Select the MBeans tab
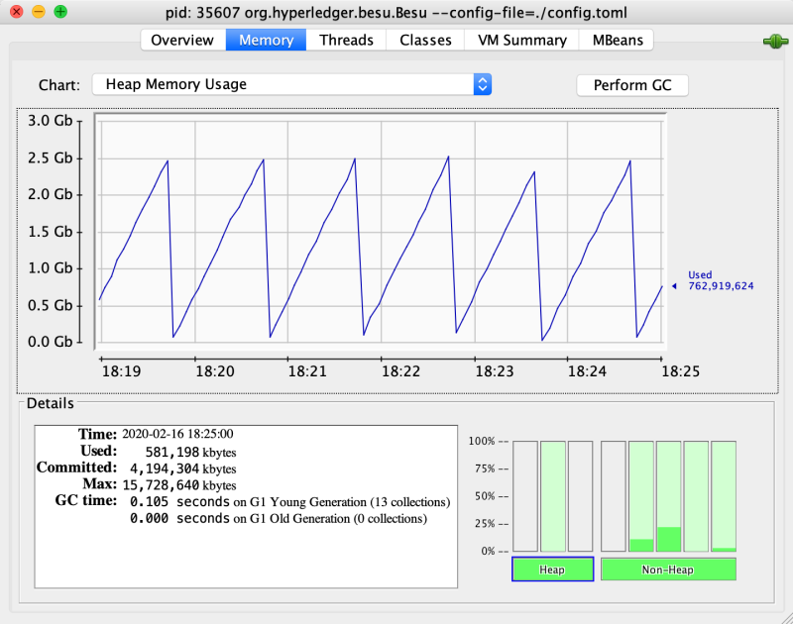Image resolution: width=793 pixels, height=624 pixels. pyautogui.click(x=616, y=41)
